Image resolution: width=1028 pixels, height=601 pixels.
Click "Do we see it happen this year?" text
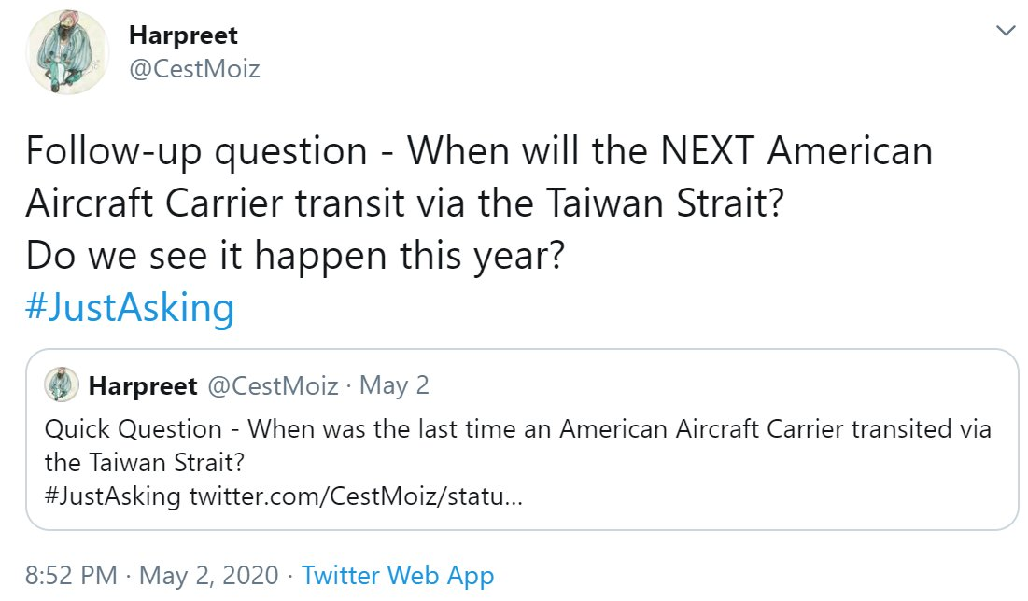(295, 255)
